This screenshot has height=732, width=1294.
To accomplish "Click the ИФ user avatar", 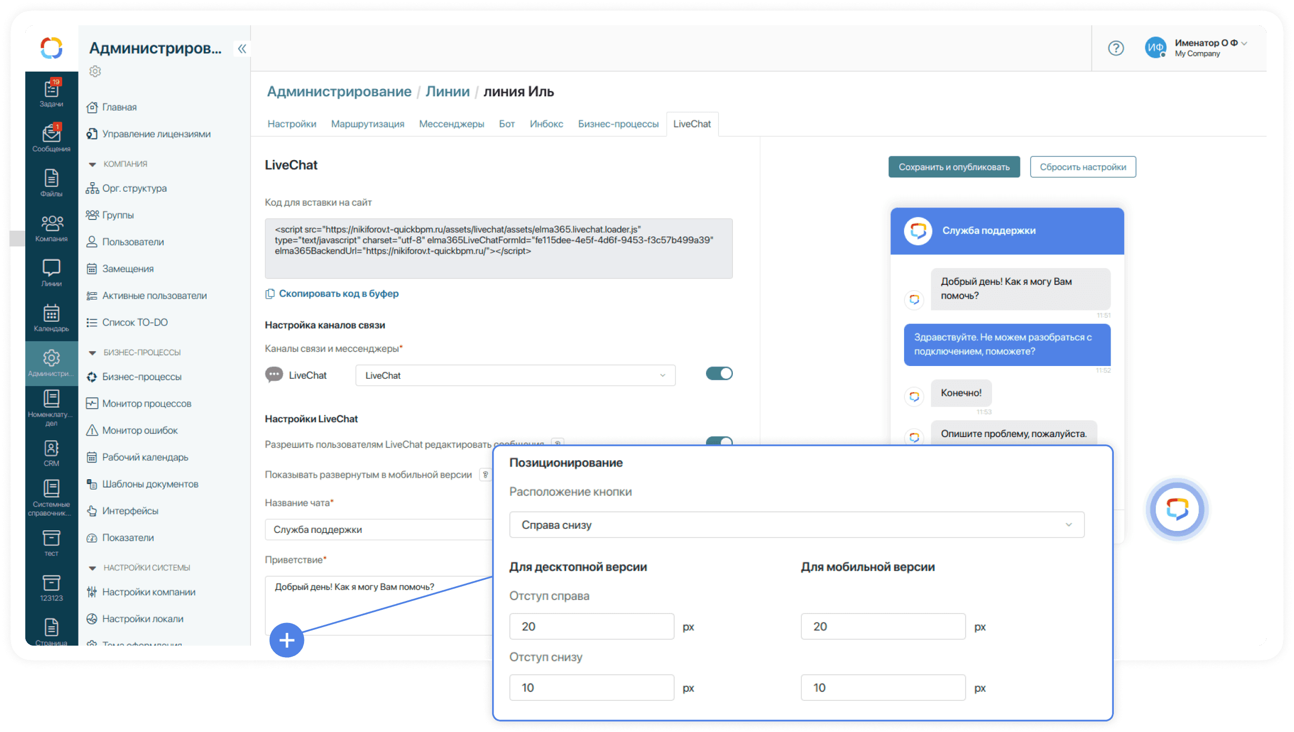I will [x=1155, y=48].
